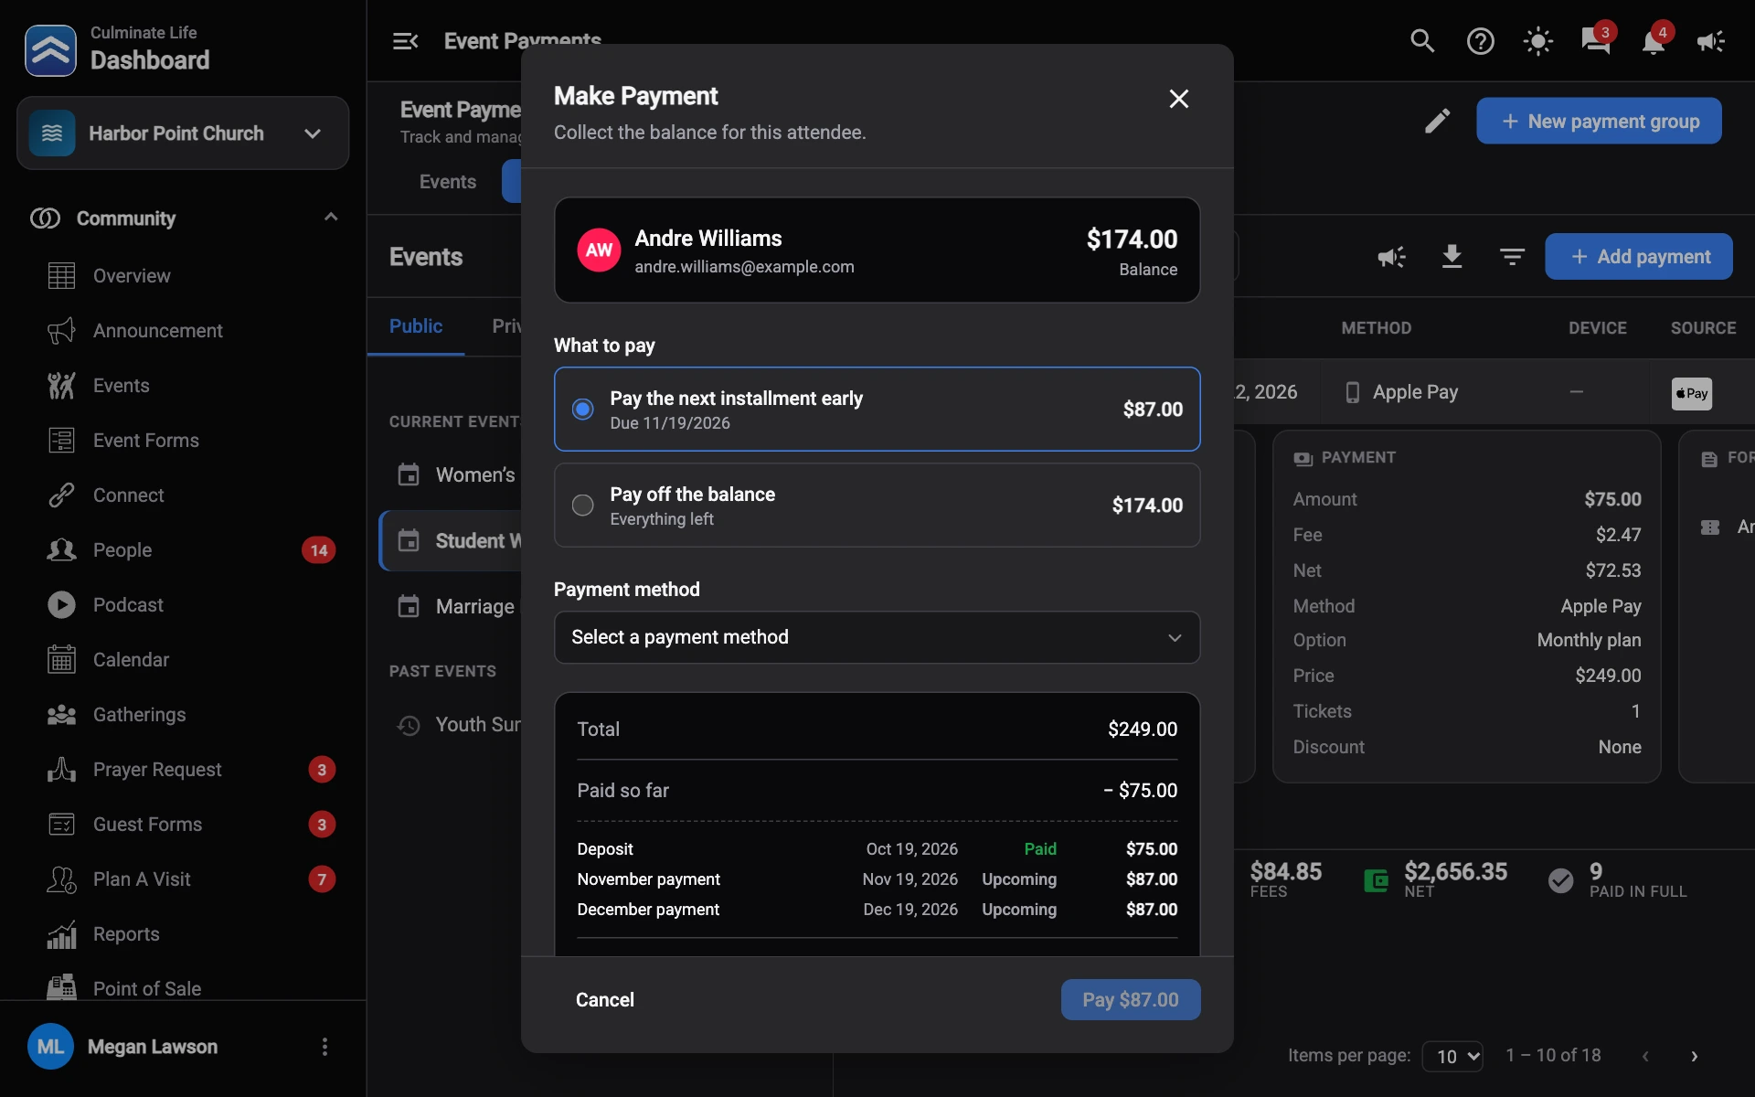Switch to the Events tab
Viewport: 1755px width, 1097px height.
[x=448, y=182]
